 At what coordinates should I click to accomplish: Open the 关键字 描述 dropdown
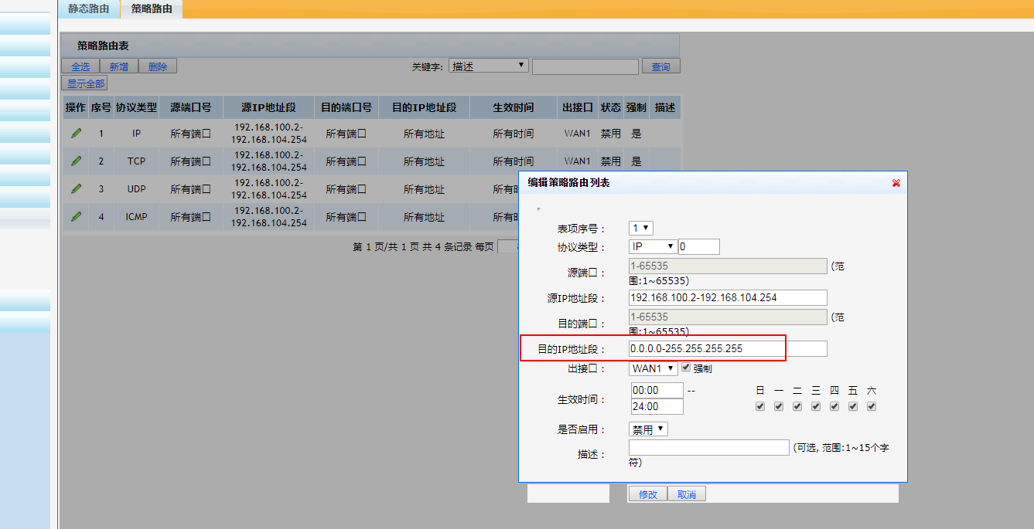(489, 66)
